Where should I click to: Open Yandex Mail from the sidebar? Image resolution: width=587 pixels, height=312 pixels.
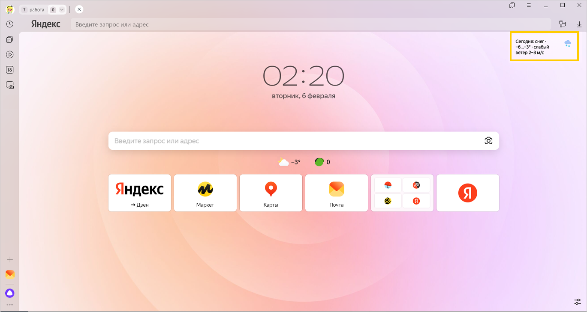(10, 274)
